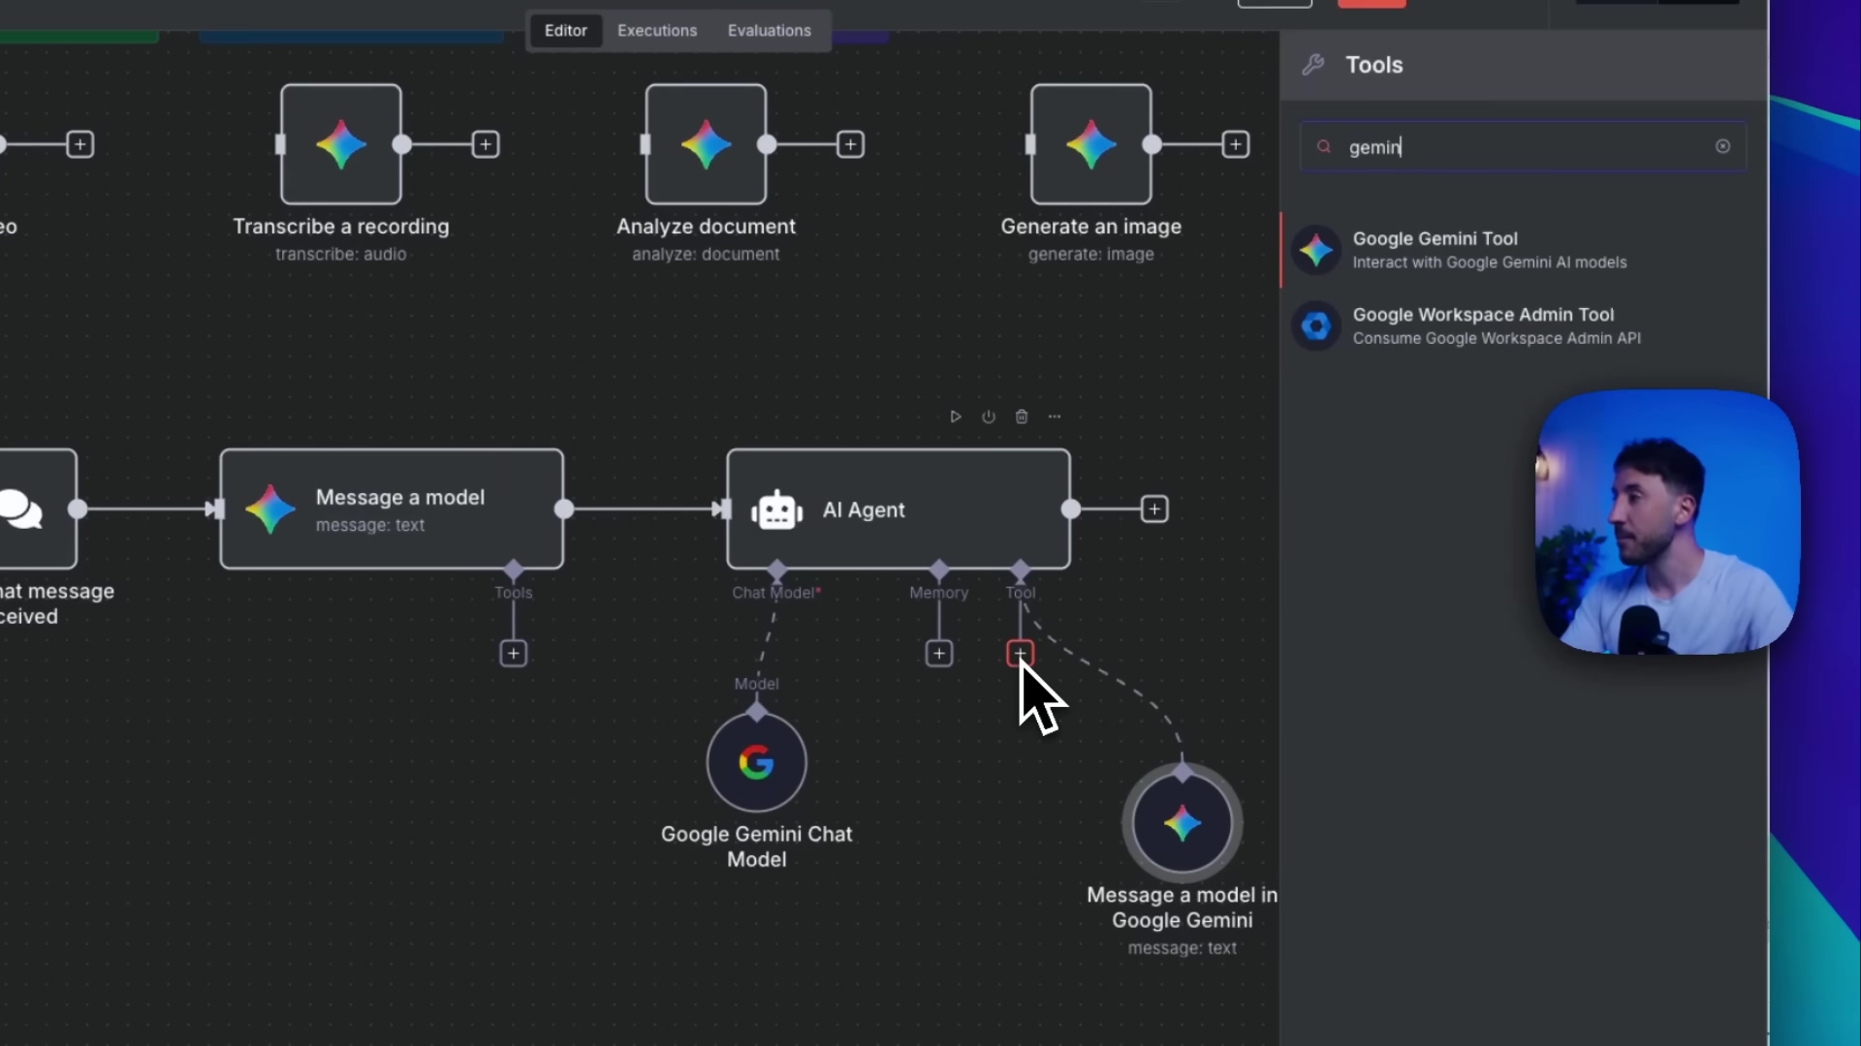Image resolution: width=1861 pixels, height=1046 pixels.
Task: Click the chat message received trigger node
Action: pos(37,508)
